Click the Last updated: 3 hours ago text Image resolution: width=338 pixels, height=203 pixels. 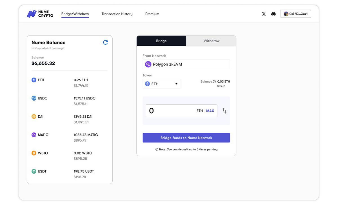48,48
